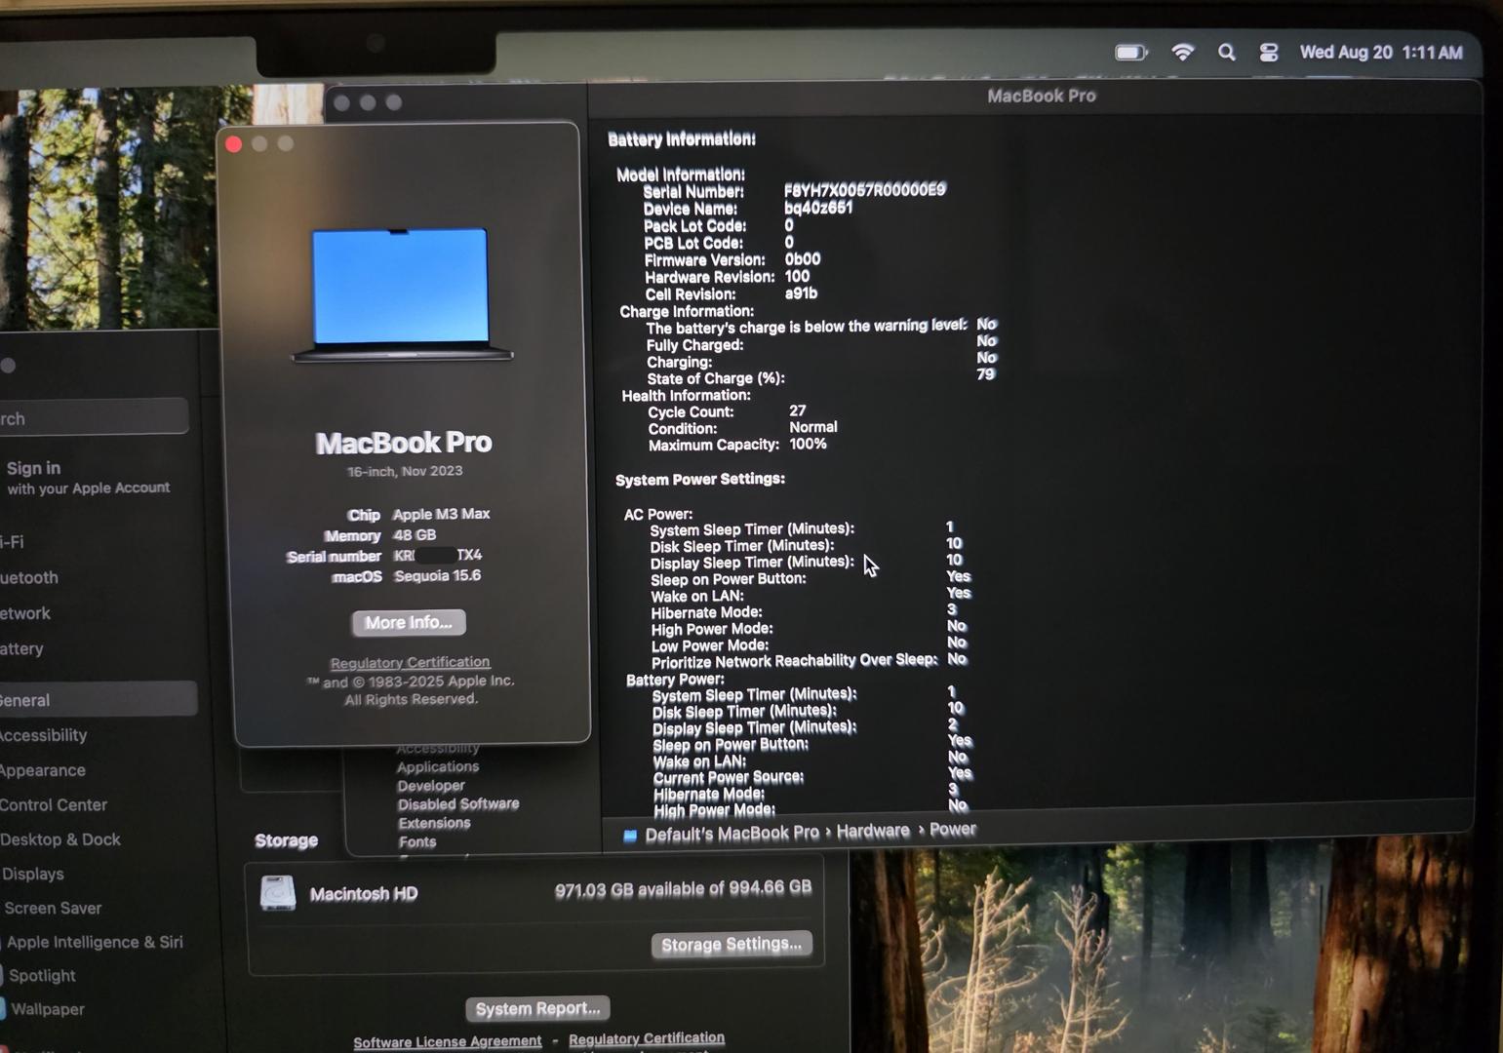Click the battery Serial Number value
1503x1053 pixels.
click(x=865, y=190)
